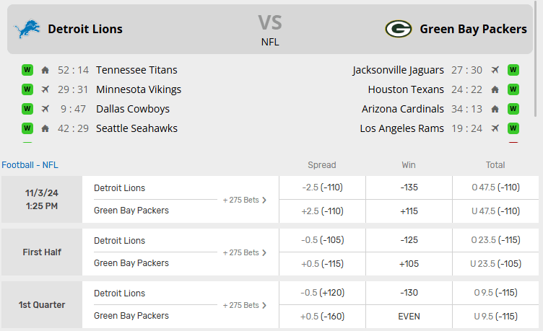Expand +275 Bets for 1st Quarter
Screen dimensions: 543x331
point(245,305)
